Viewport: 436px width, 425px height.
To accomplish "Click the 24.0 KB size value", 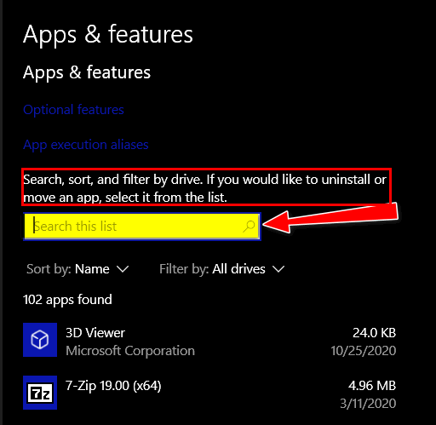I will (374, 333).
